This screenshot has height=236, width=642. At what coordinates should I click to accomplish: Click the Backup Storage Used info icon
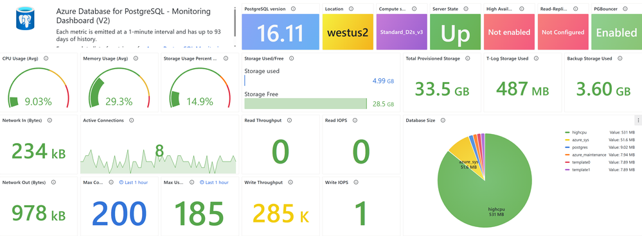click(x=620, y=58)
